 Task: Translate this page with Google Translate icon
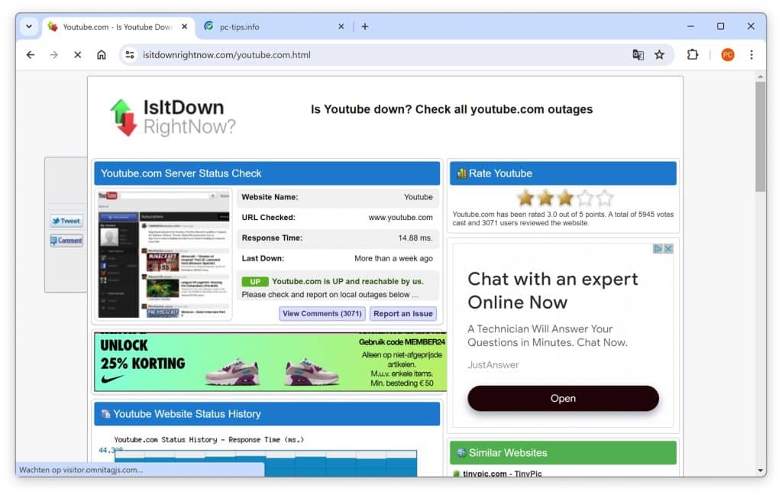click(x=638, y=55)
